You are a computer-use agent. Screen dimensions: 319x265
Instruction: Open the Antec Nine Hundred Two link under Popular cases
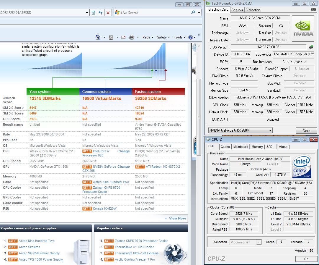tap(37, 241)
